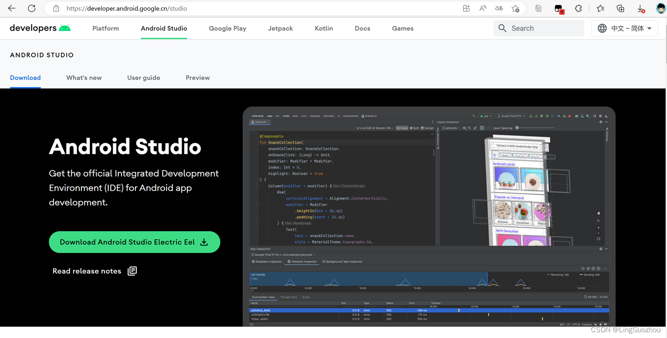View site info via the padlock icon
Viewport: 667px width, 338px height.
tap(56, 8)
